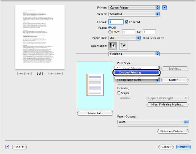Cancel the print dialog
This screenshot has width=196, height=154.
(166, 147)
